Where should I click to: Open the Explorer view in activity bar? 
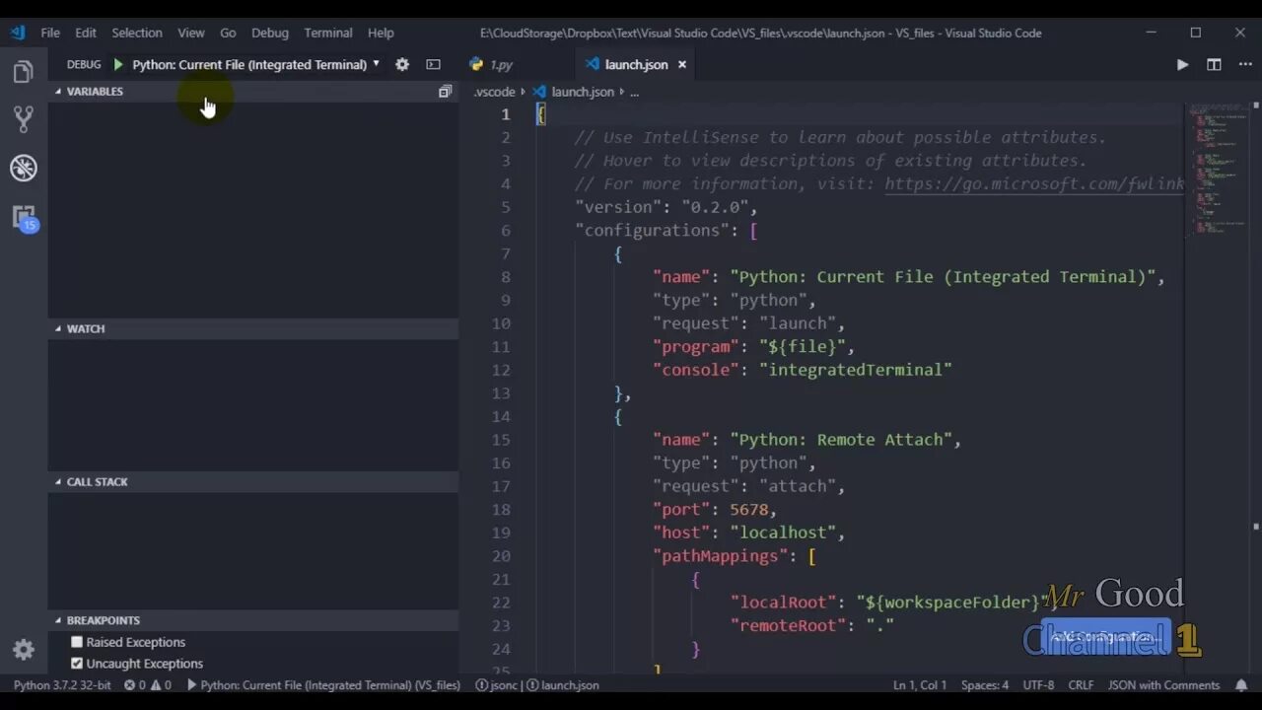click(23, 72)
